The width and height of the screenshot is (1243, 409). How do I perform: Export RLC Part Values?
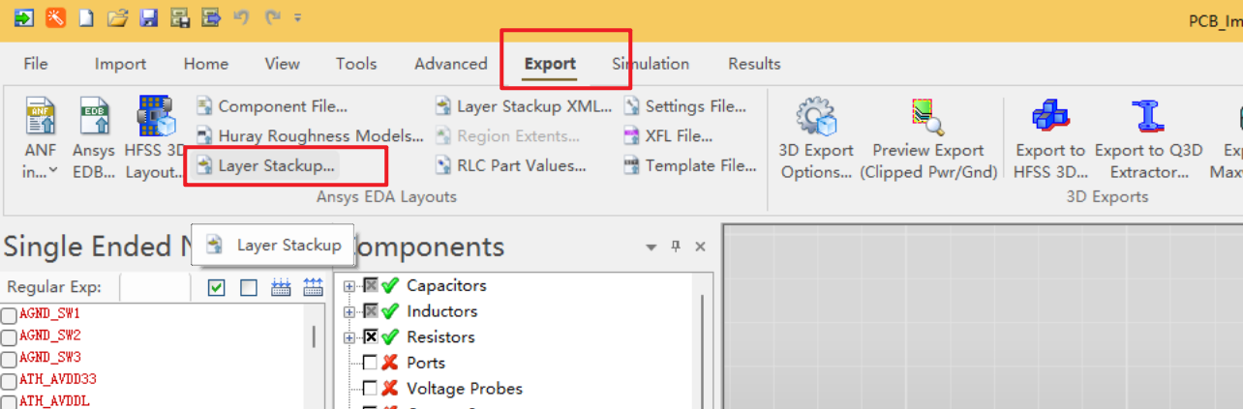coord(510,165)
